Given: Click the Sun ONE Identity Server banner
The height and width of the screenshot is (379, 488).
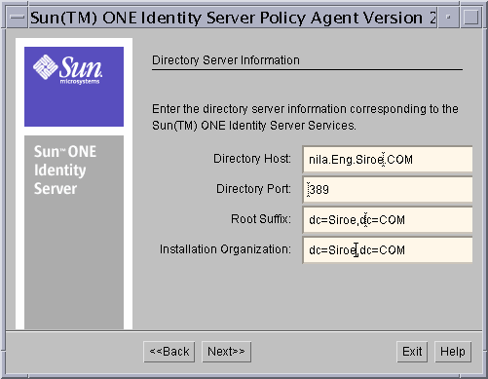Looking at the screenshot, I should pyautogui.click(x=74, y=233).
